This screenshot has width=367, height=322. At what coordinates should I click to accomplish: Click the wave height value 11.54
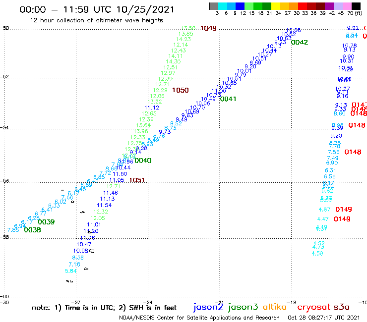104,205
